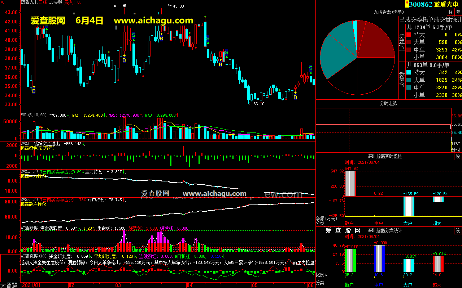Click the 深圳超赢分类统计 panel title
This screenshot has width=462, height=288.
coord(385,231)
